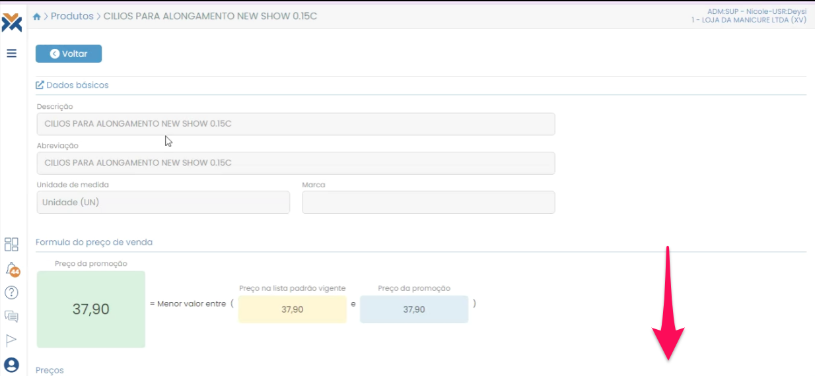Click the Preços section heading
The width and height of the screenshot is (815, 376).
point(50,370)
